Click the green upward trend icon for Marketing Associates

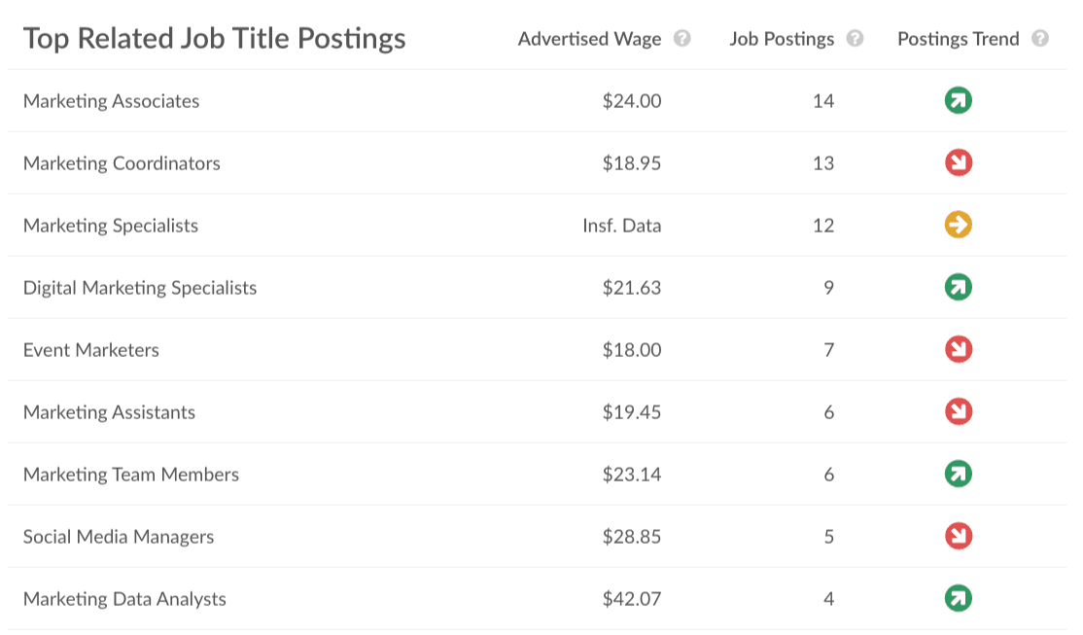[958, 100]
